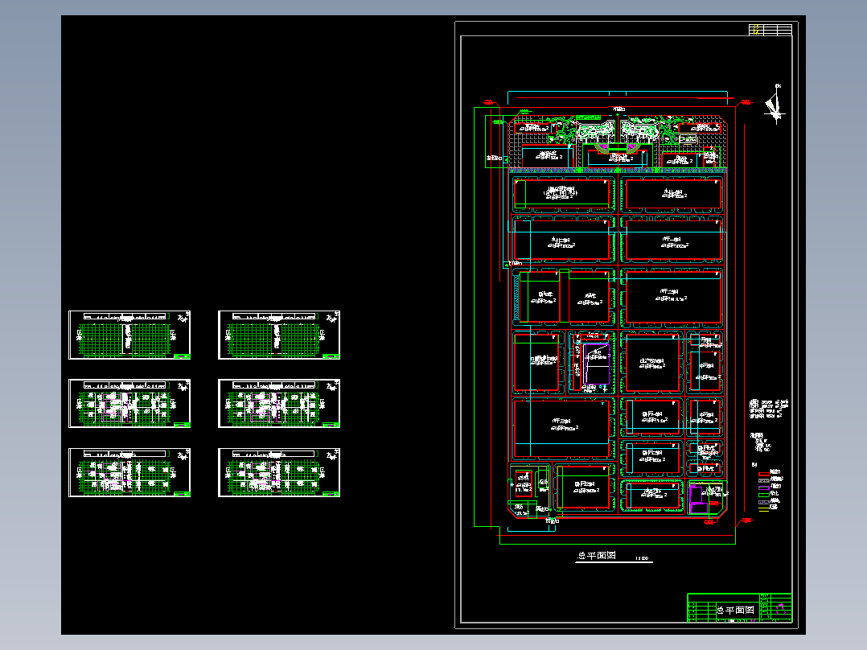
Task: Click the scale label beside the plan title
Action: pos(642,558)
